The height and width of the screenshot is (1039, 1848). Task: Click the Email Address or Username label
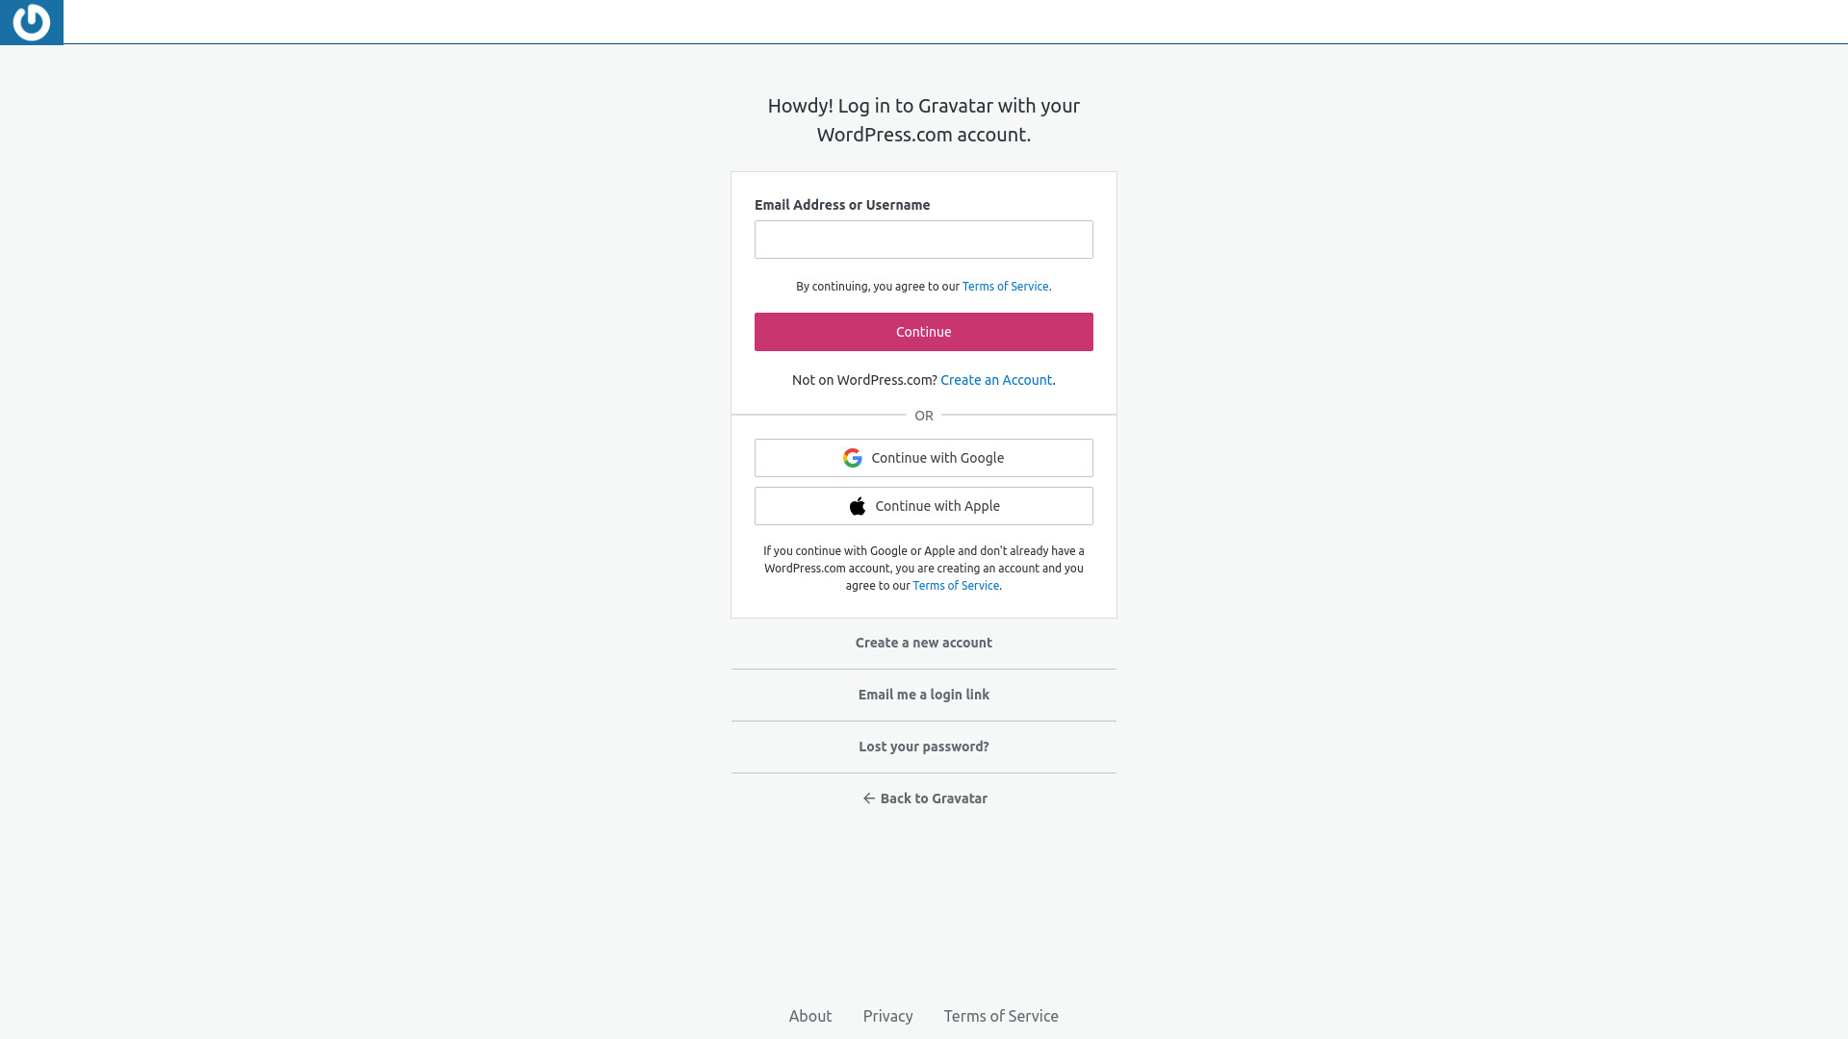point(842,205)
